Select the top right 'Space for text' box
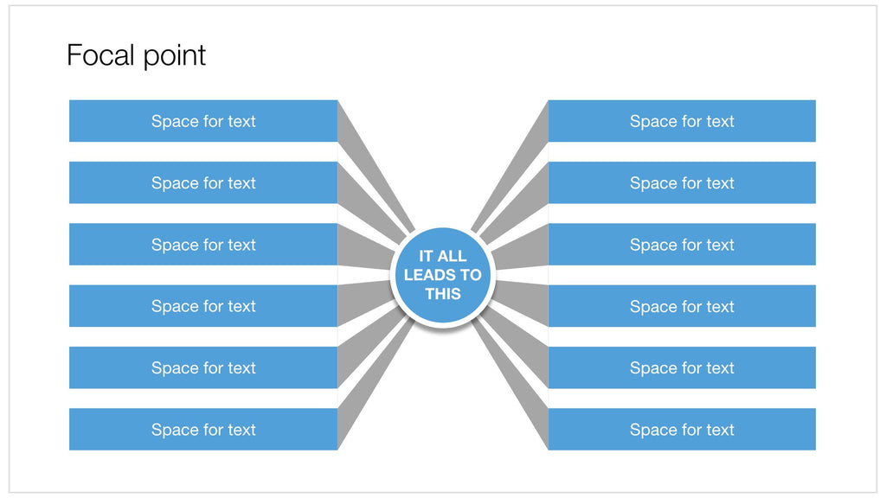 pyautogui.click(x=682, y=121)
